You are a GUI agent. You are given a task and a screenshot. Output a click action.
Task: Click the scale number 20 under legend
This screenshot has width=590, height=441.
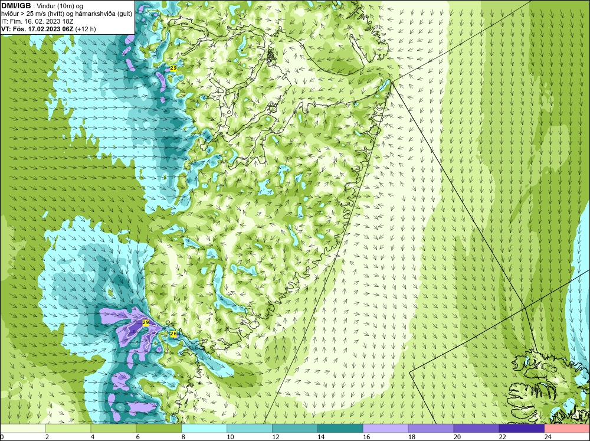click(x=457, y=437)
